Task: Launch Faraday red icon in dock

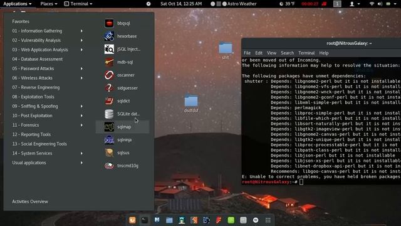Action: [219, 220]
